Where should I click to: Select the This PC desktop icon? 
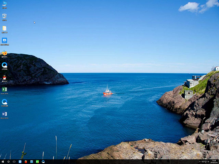pos(4,4)
